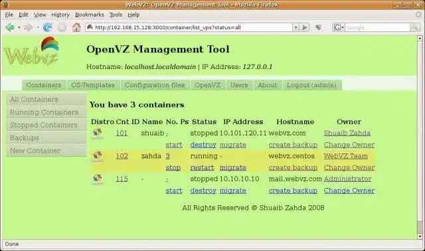The image size is (425, 251).
Task: Click IP address 10.101.120.11
Action: click(x=243, y=133)
